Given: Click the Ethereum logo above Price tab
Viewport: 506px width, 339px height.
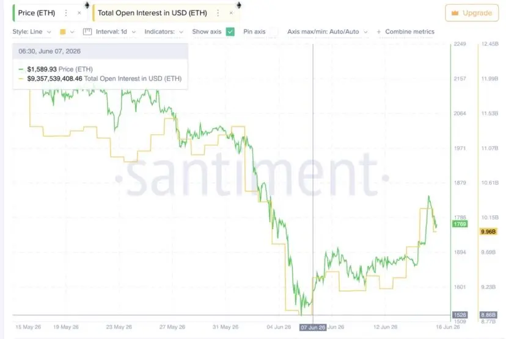Looking at the screenshot, I should pyautogui.click(x=87, y=5).
